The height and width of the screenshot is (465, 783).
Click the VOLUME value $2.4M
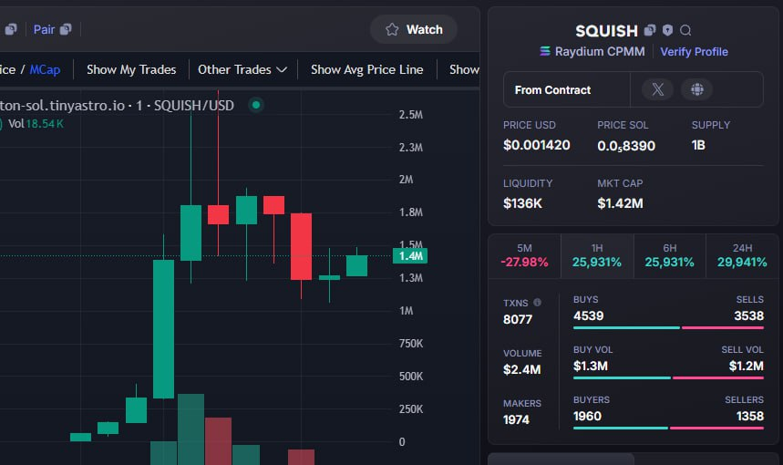tap(521, 369)
